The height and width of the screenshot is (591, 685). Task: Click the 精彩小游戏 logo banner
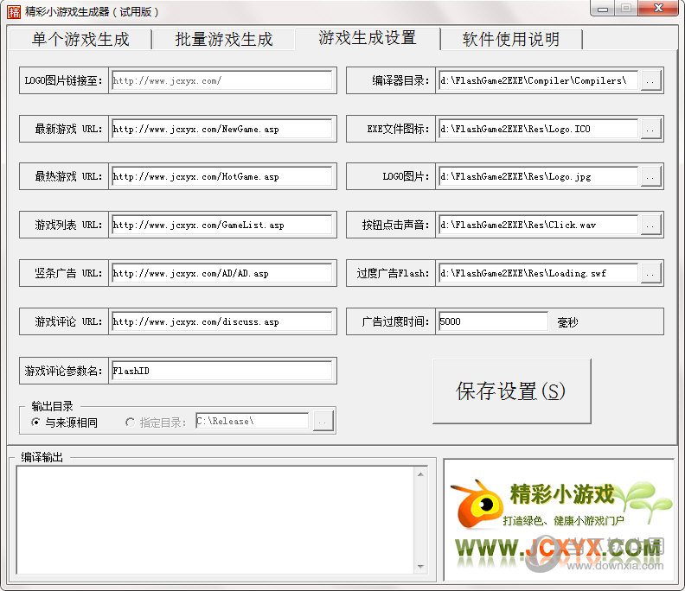coord(558,519)
